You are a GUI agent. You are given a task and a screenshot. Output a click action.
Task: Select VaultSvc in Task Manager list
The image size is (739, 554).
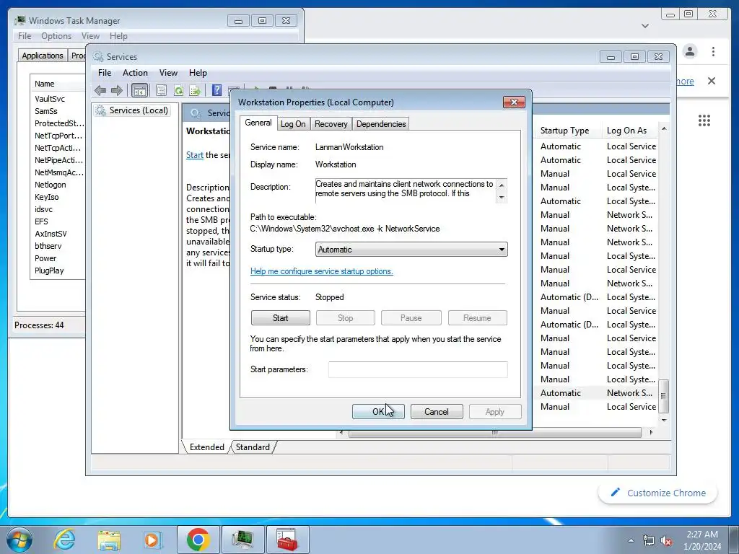click(50, 99)
